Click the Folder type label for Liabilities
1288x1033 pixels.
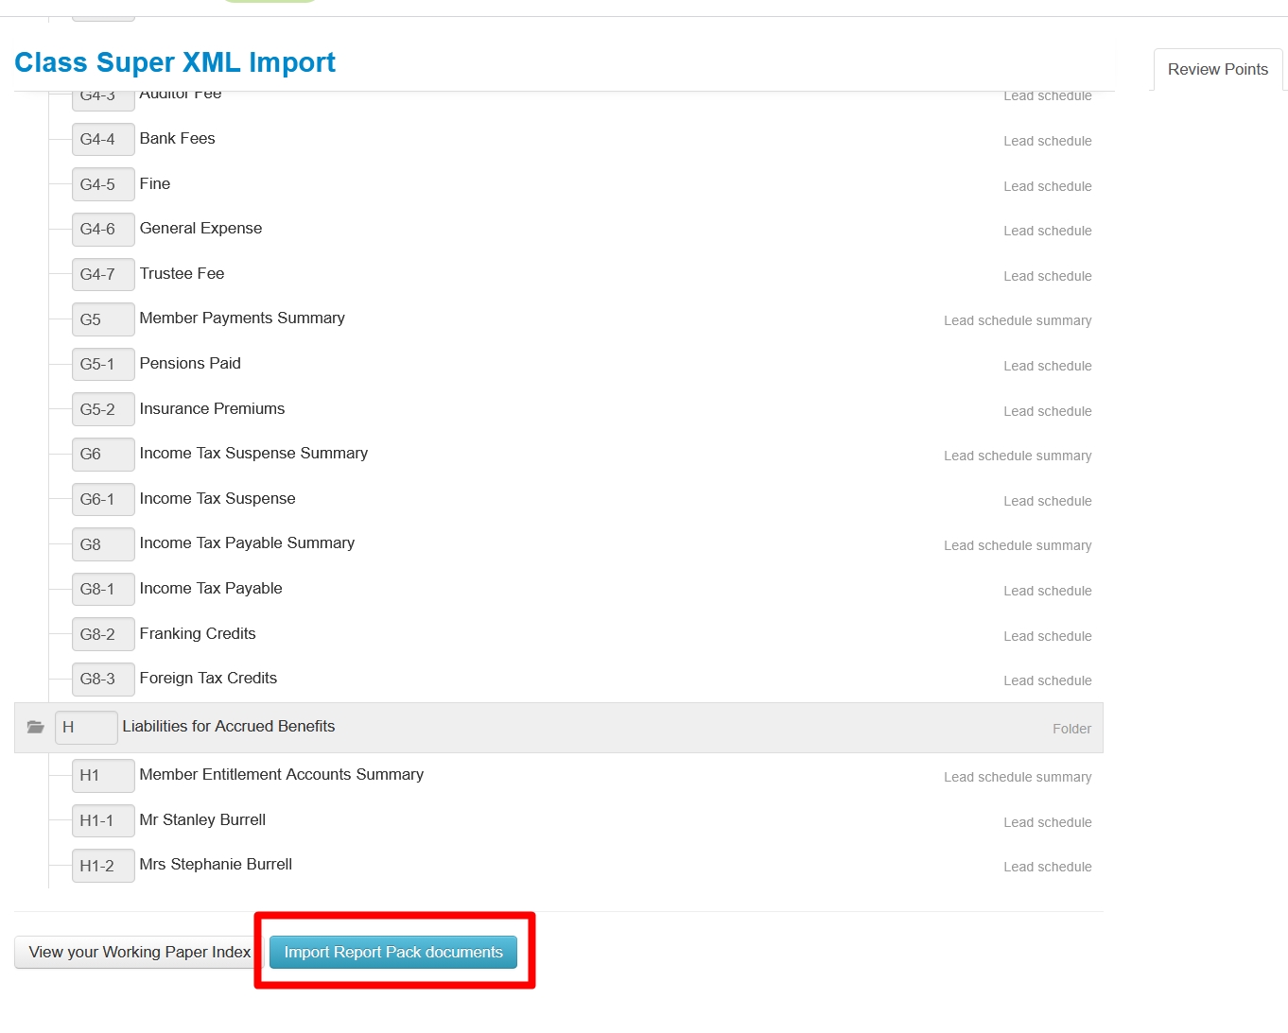(1071, 729)
